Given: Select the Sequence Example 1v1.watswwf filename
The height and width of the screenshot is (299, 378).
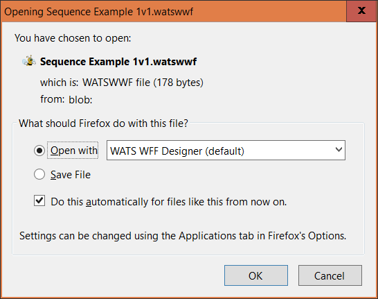Looking at the screenshot, I should pyautogui.click(x=118, y=62).
